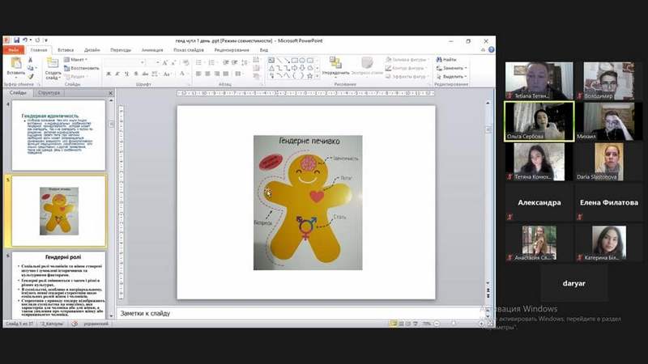Click Создать слайд new slide button
This screenshot has height=364, width=648.
pyautogui.click(x=53, y=69)
